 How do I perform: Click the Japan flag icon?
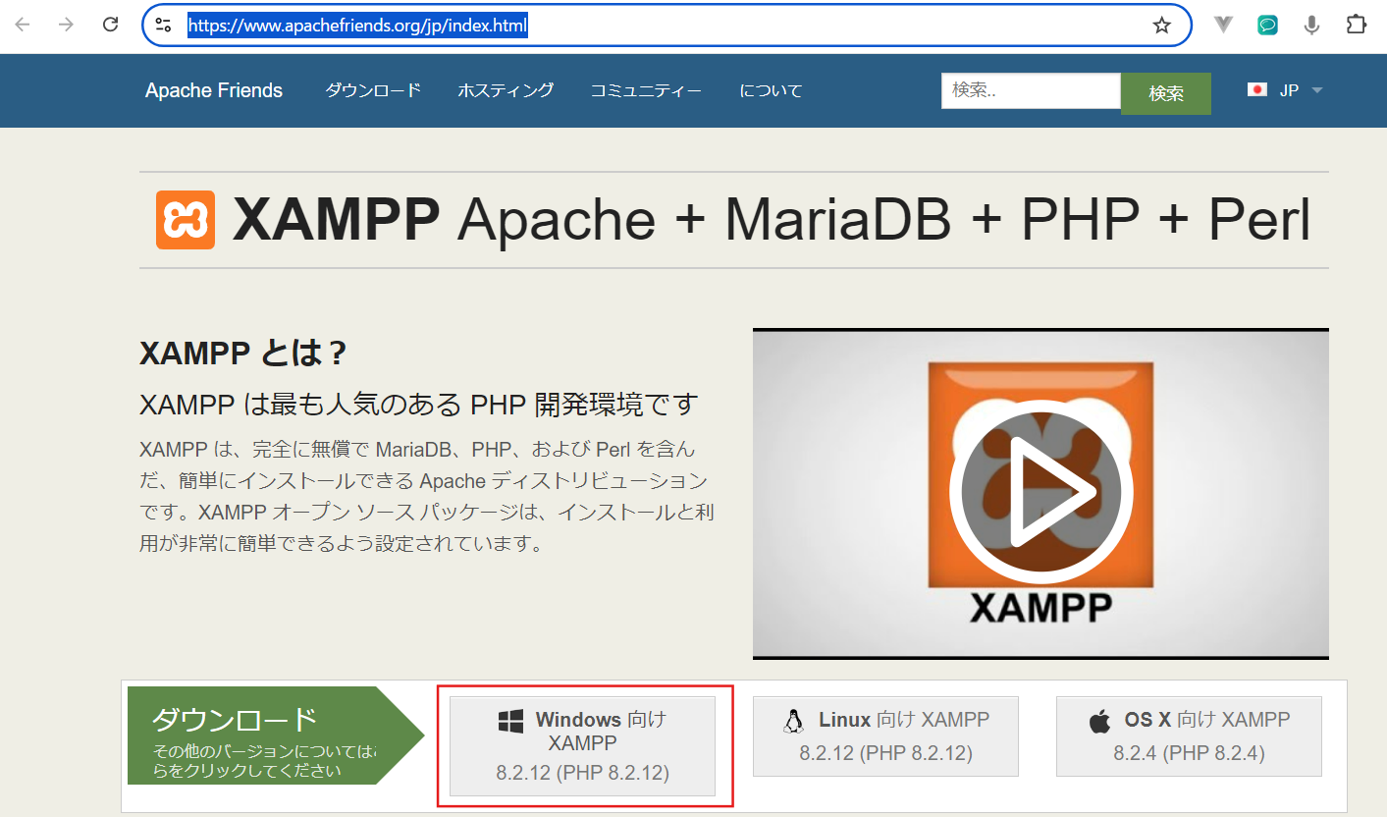pos(1256,89)
